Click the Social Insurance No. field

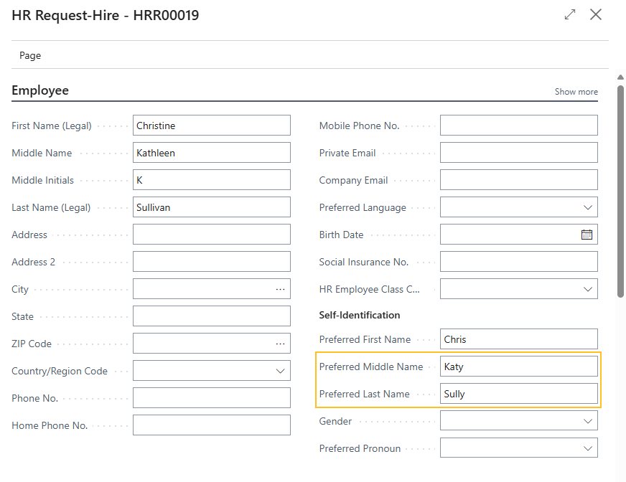pos(518,261)
